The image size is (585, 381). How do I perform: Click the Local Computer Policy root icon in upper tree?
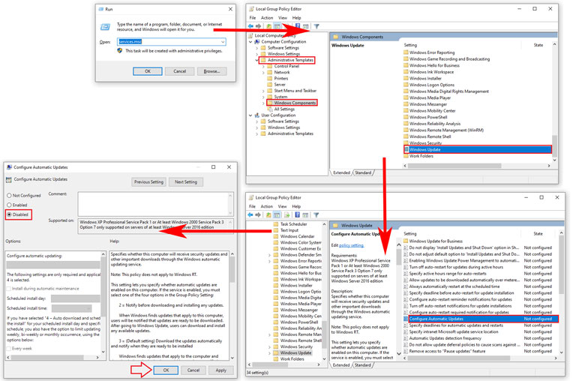pyautogui.click(x=250, y=35)
